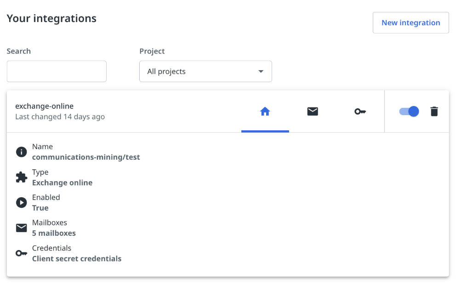The image size is (456, 284).
Task: Click the 5 mailboxes value
Action: click(54, 233)
